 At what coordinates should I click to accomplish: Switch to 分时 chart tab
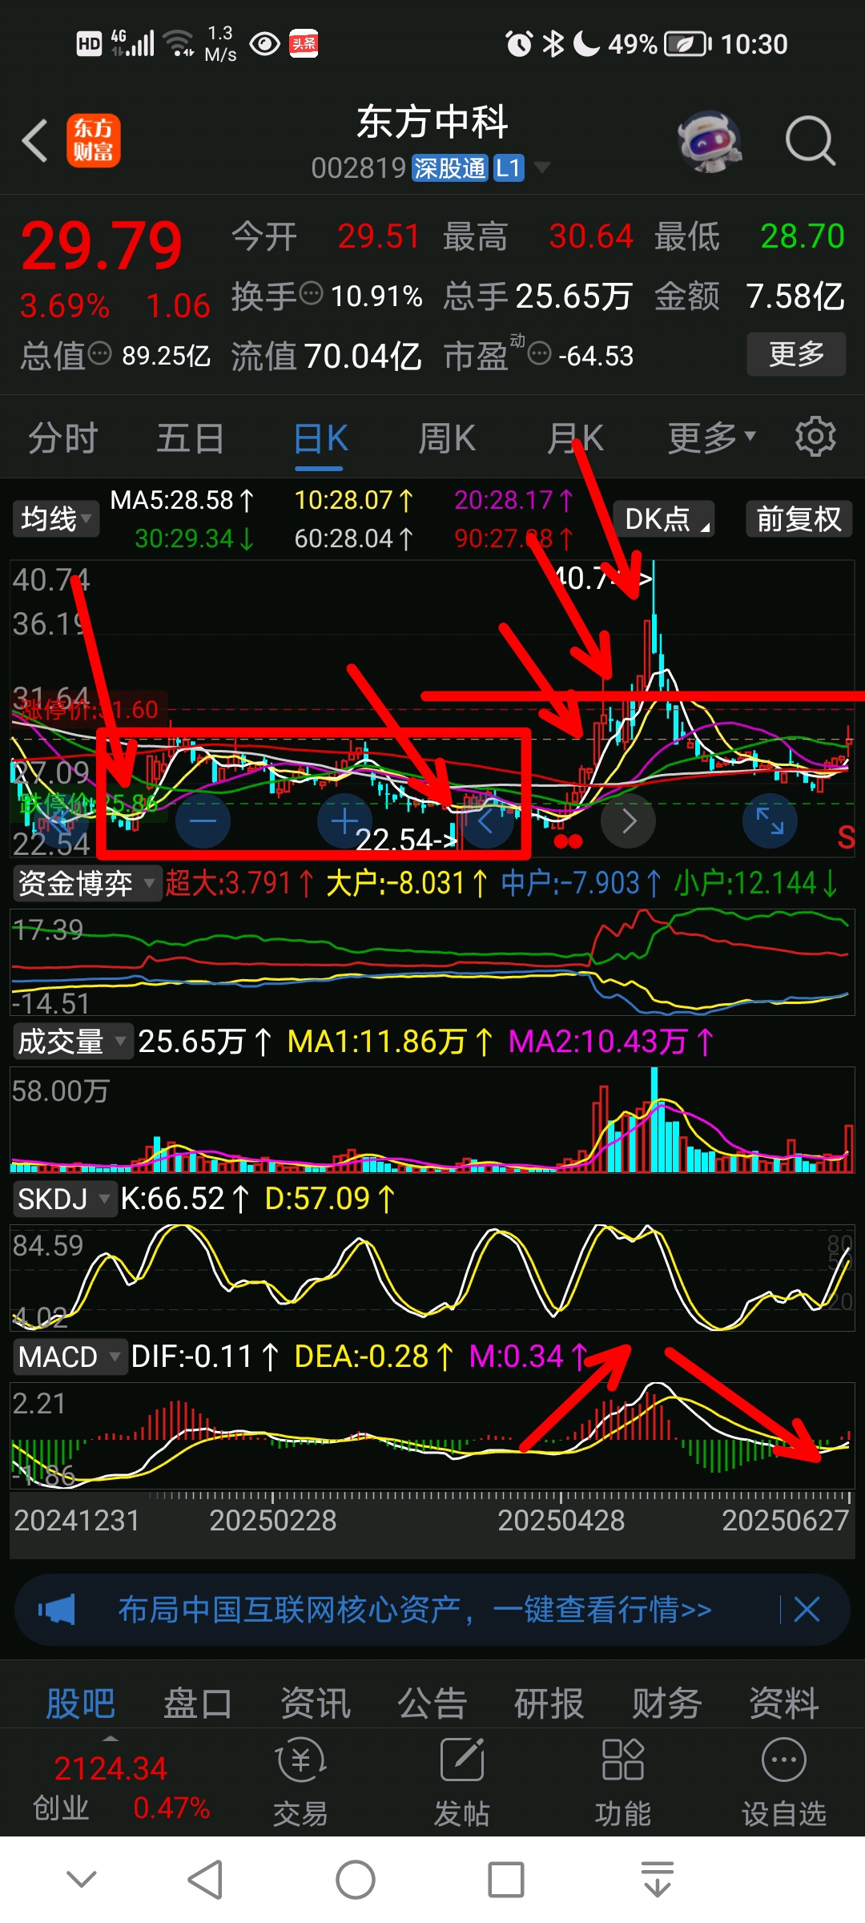pos(62,438)
